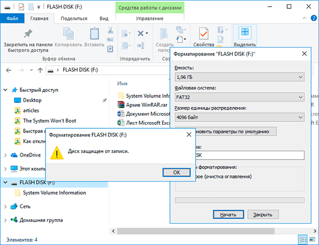Viewport: 319px width, 245px height.
Task: Click the Paste clipboard icon
Action: click(x=95, y=34)
